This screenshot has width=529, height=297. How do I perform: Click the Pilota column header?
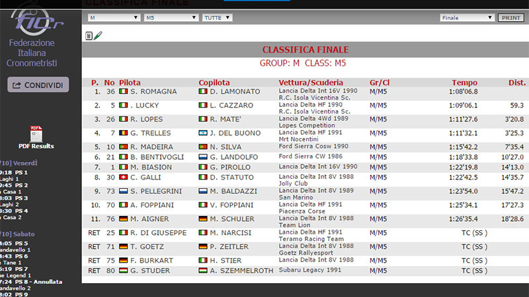click(x=130, y=82)
